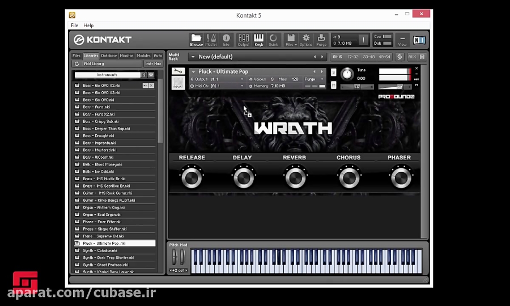This screenshot has width=510, height=306.
Task: Click the NI logo badge
Action: pos(419,40)
